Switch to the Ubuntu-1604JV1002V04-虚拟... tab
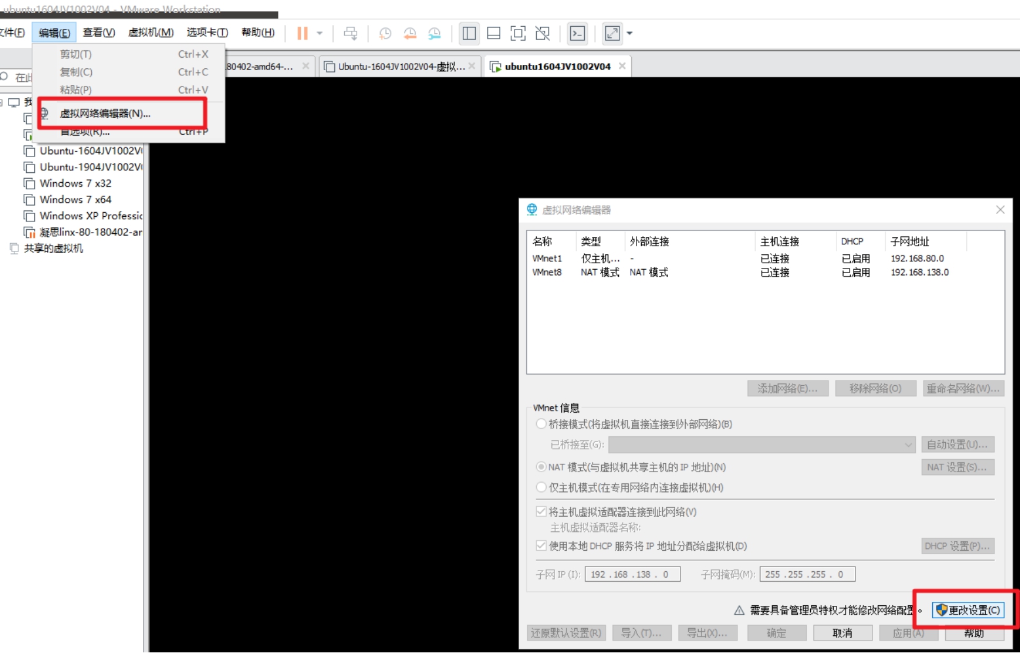The width and height of the screenshot is (1020, 653). pos(400,66)
